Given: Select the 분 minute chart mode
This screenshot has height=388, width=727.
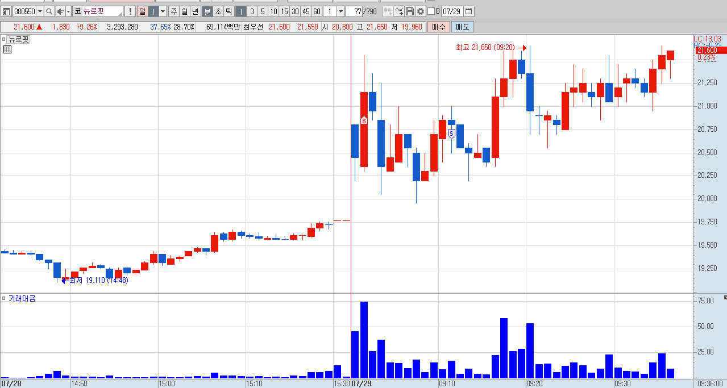Looking at the screenshot, I should 207,11.
